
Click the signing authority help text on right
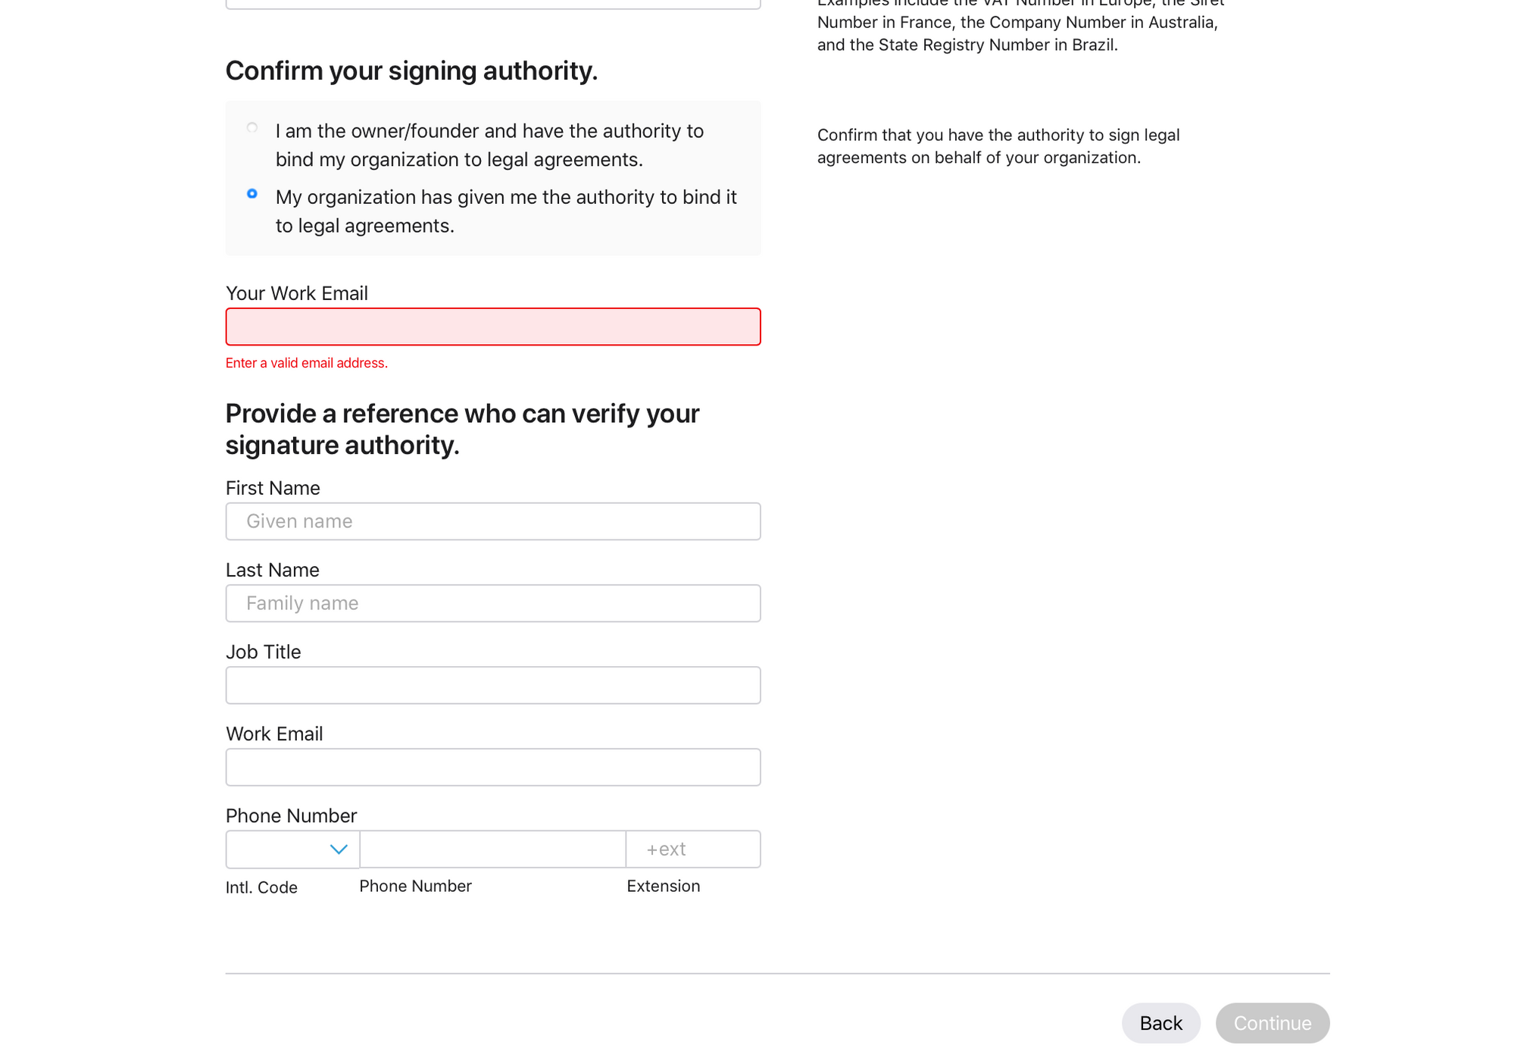(x=998, y=146)
